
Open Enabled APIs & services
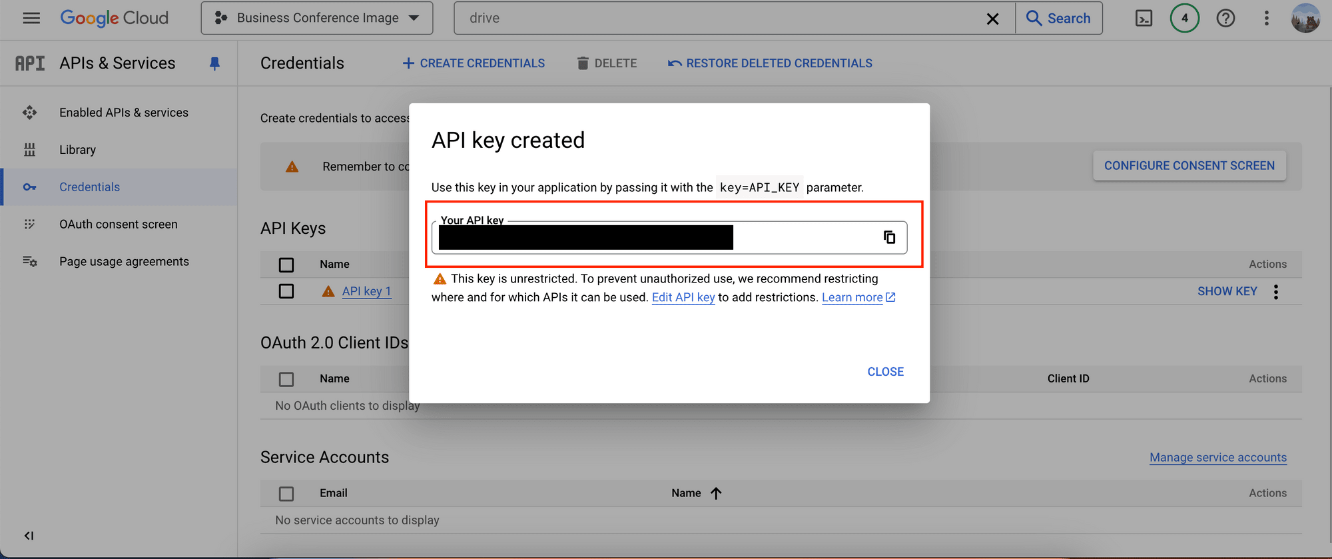point(124,113)
